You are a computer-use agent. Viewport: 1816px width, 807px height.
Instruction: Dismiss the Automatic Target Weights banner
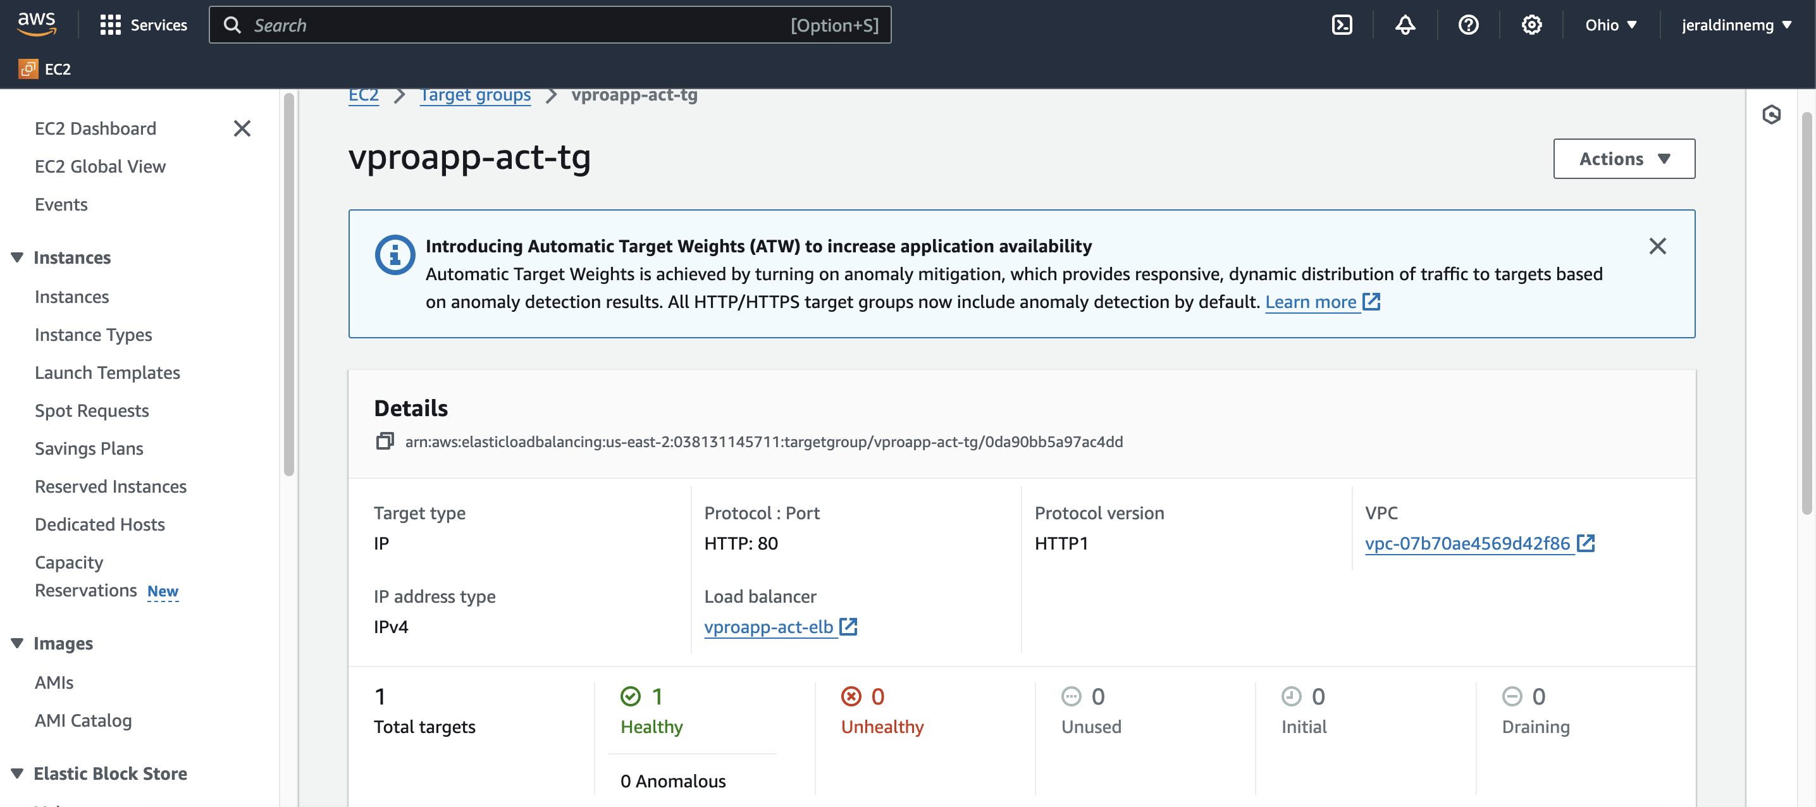(x=1657, y=246)
